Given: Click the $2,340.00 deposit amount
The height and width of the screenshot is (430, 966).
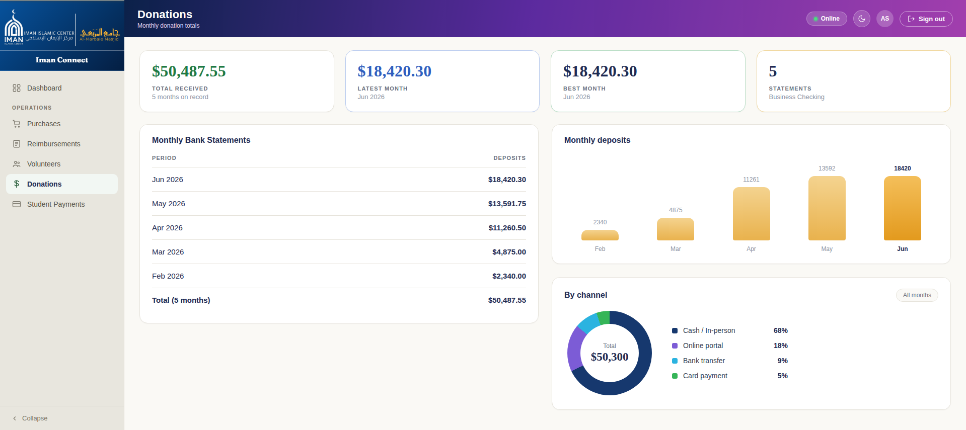Looking at the screenshot, I should [x=509, y=276].
